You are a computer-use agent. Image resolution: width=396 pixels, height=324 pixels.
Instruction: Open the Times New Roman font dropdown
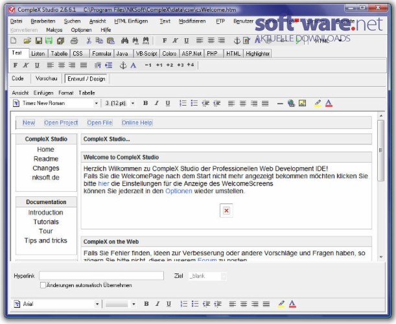[x=96, y=103]
